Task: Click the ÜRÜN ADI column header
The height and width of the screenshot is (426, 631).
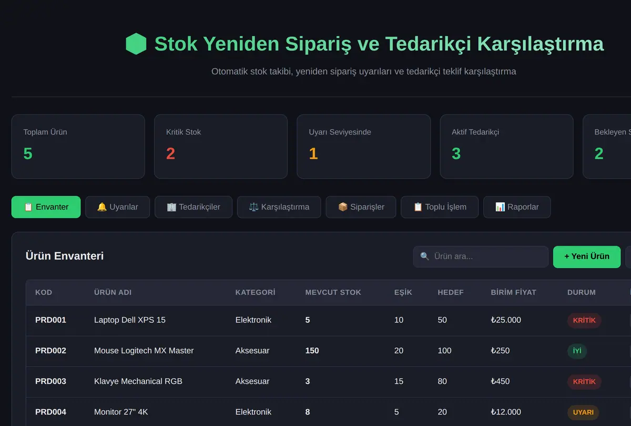Action: (x=113, y=293)
